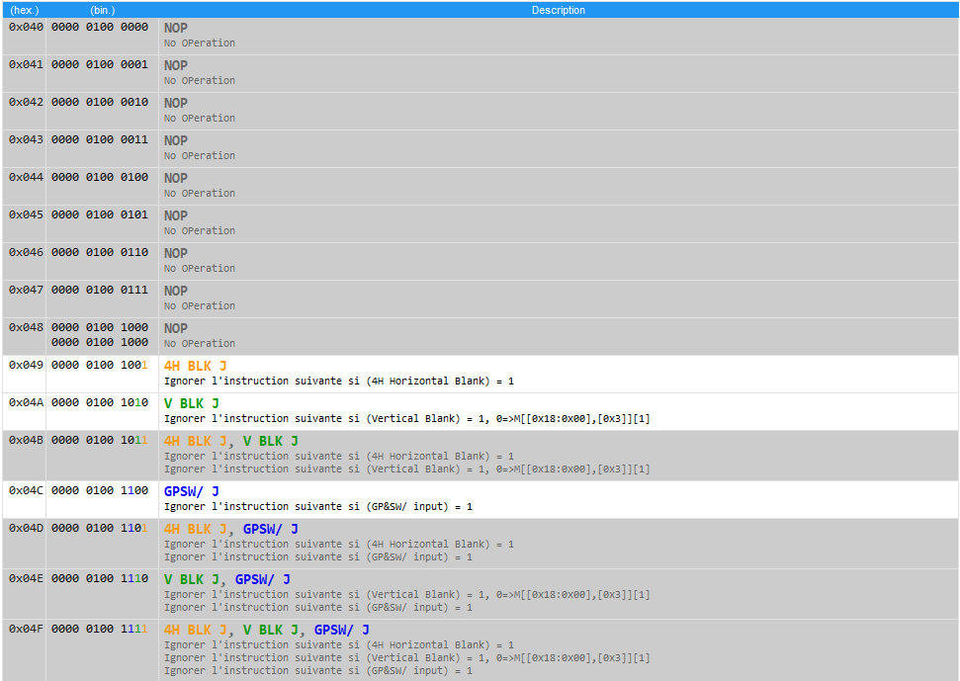960x681 pixels.
Task: Select binary value "0000 0100 1100"
Action: pos(100,490)
